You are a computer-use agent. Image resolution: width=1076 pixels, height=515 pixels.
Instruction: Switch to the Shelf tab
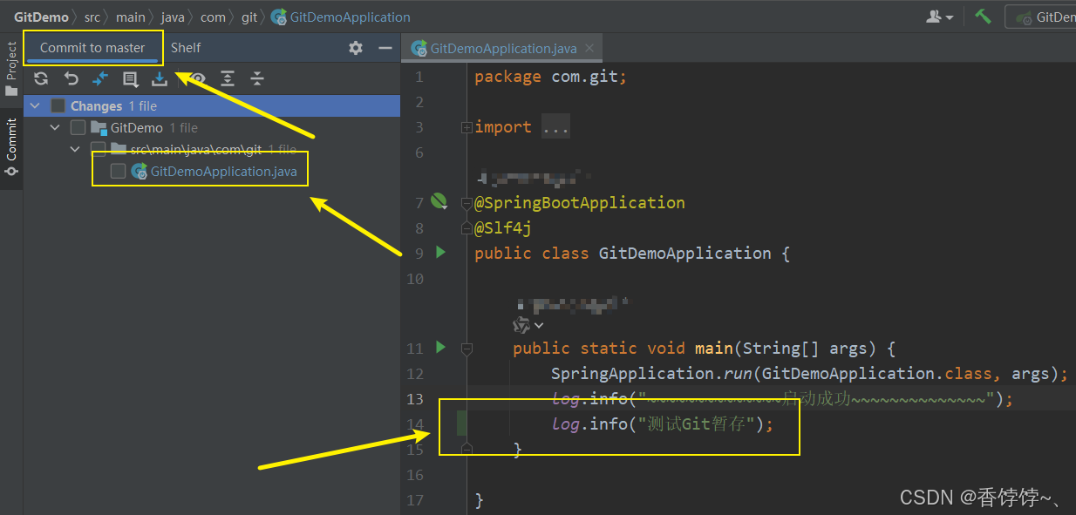pos(186,47)
